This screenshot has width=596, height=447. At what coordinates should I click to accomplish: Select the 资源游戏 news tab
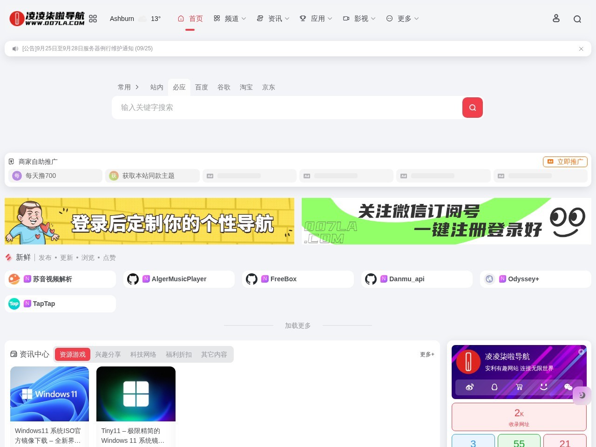pos(73,354)
